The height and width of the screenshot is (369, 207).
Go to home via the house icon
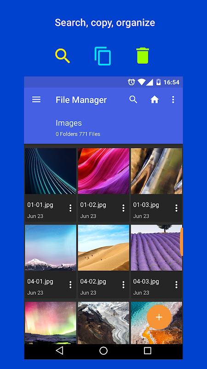pyautogui.click(x=155, y=100)
